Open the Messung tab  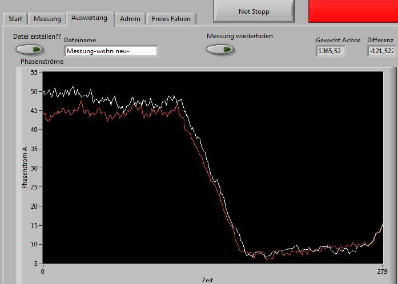click(x=47, y=19)
